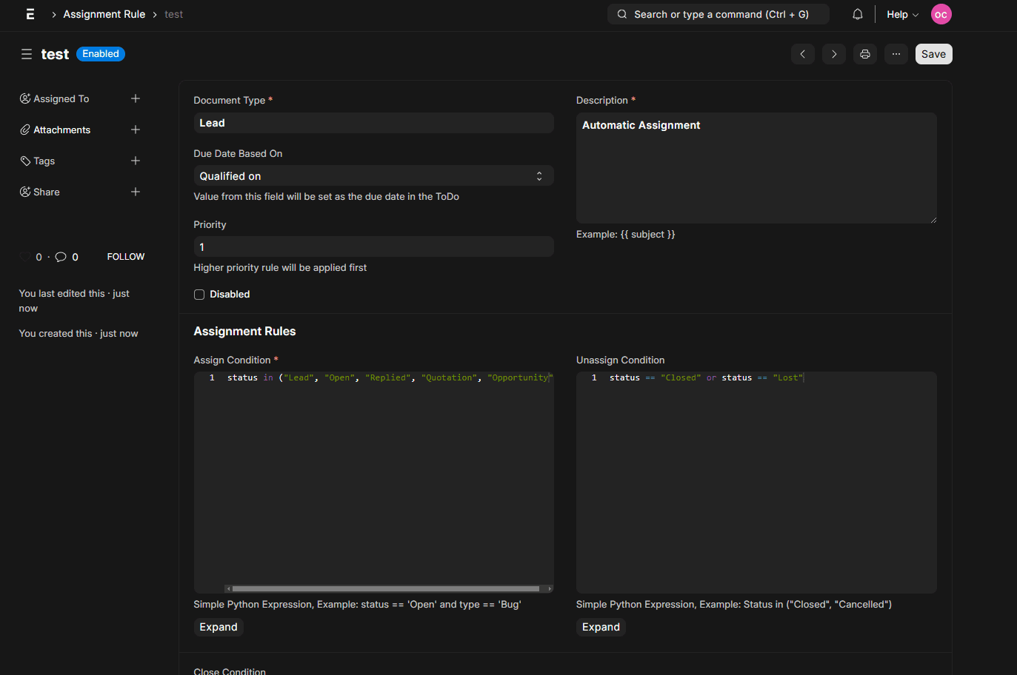Go to next document arrow
This screenshot has width=1017, height=675.
point(834,54)
